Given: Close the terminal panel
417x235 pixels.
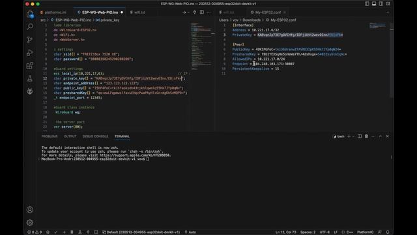Looking at the screenshot, I should click(x=388, y=136).
